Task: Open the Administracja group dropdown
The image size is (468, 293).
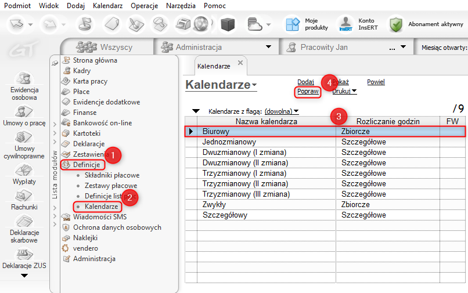Action: (x=268, y=47)
